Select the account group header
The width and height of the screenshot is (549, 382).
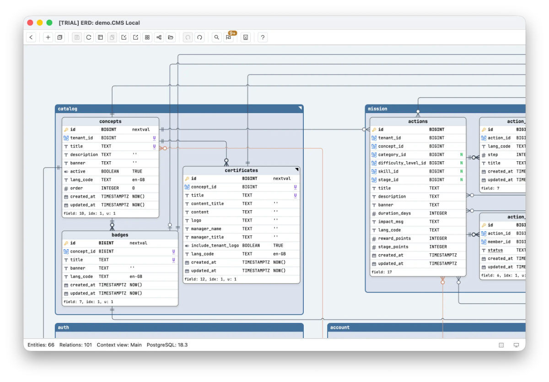[426, 327]
